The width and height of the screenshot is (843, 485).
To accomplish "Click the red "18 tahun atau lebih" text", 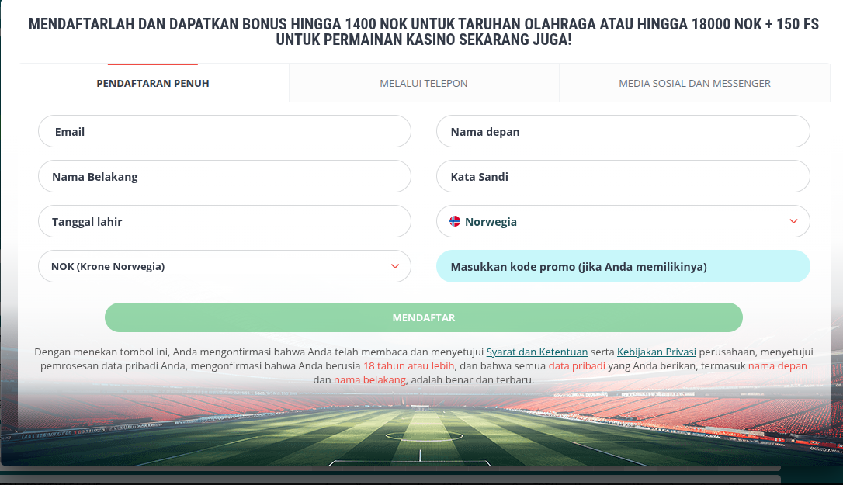I will click(x=408, y=366).
